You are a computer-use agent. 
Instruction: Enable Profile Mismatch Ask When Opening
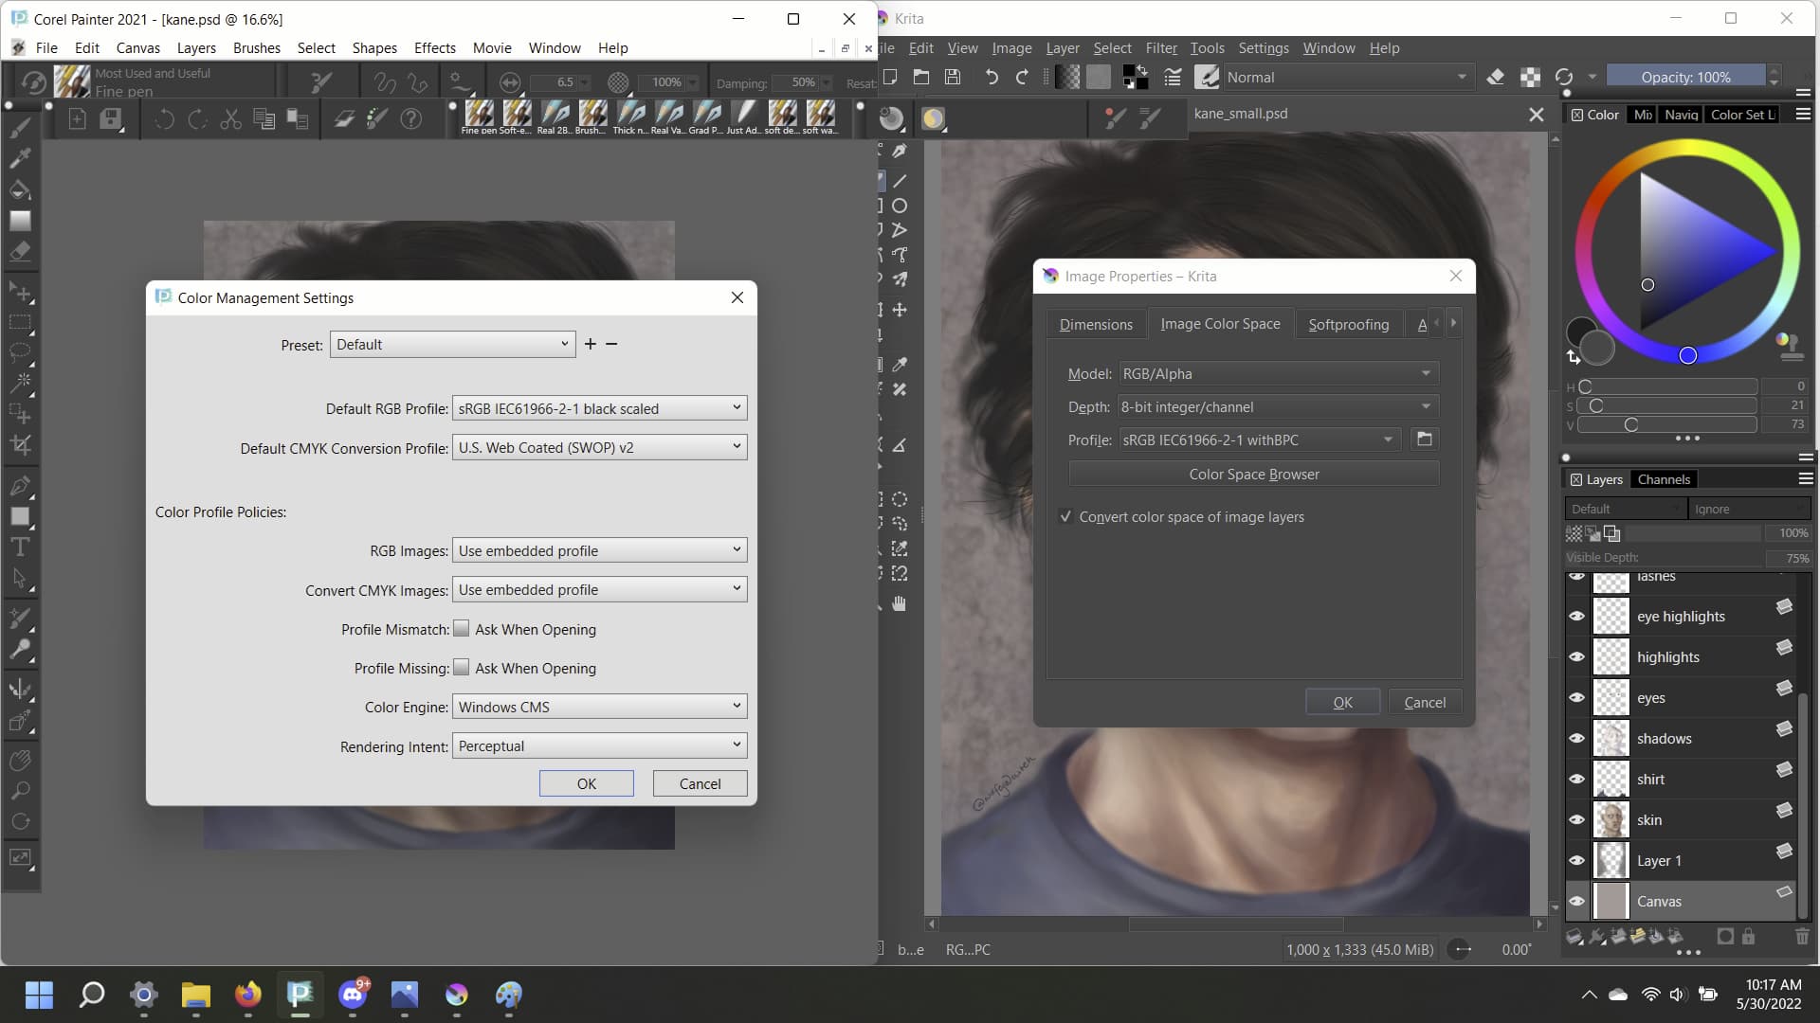(x=462, y=629)
